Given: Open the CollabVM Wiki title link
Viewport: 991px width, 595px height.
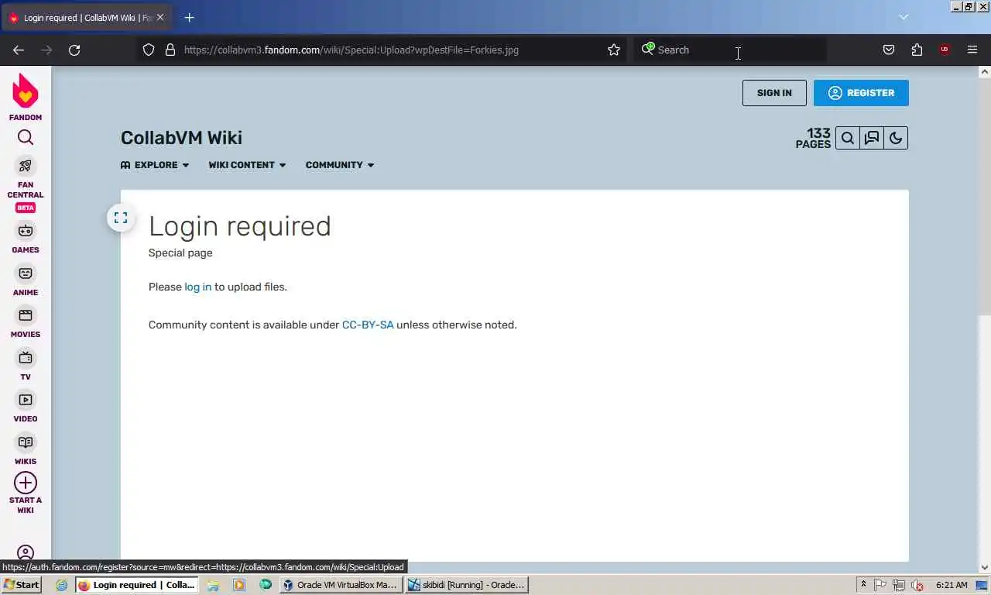Looking at the screenshot, I should tap(181, 138).
